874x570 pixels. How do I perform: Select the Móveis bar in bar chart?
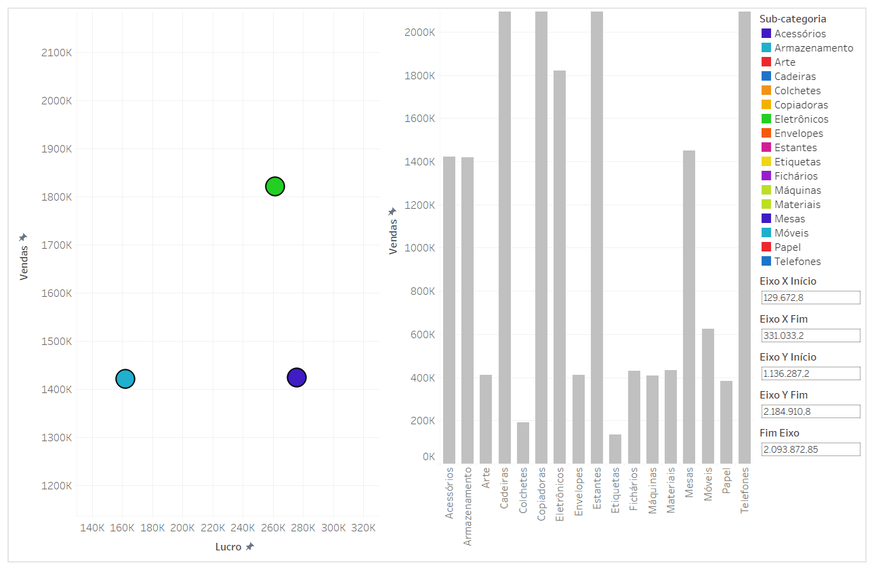(708, 396)
